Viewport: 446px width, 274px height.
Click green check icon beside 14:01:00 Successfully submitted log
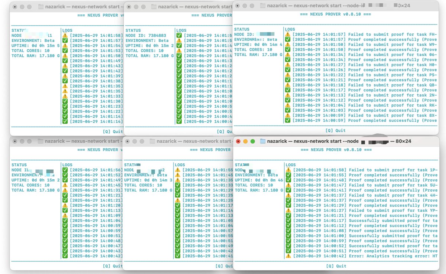click(288, 236)
